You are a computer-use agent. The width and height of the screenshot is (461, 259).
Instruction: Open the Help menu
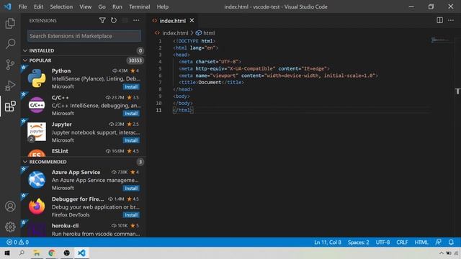[x=163, y=6]
